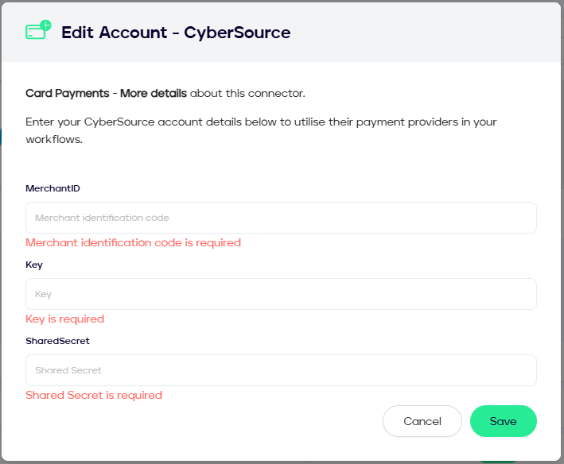Viewport: 564px width, 464px height.
Task: Click the Key is required error message
Action: 64,319
